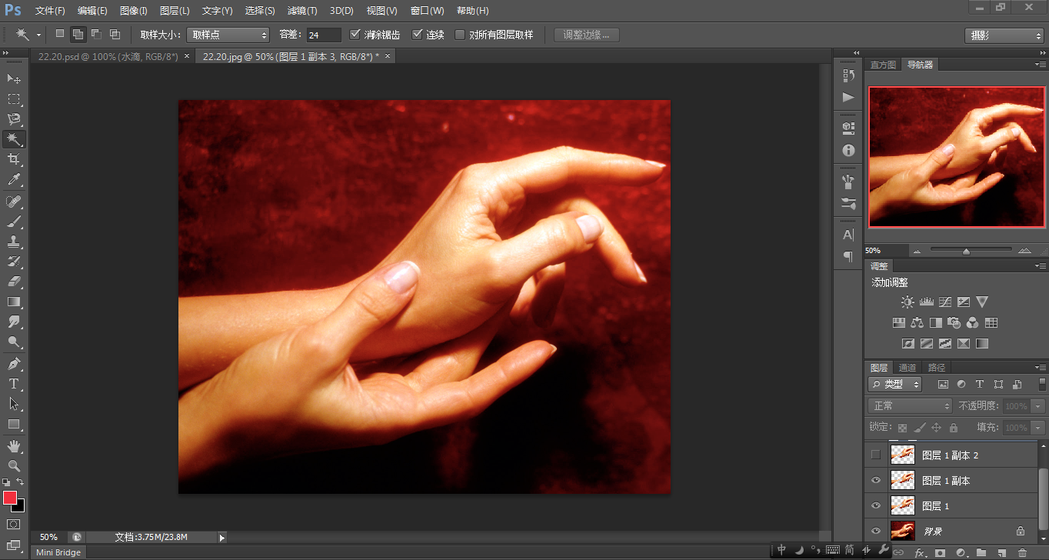Select the Gradient tool

pos(14,302)
